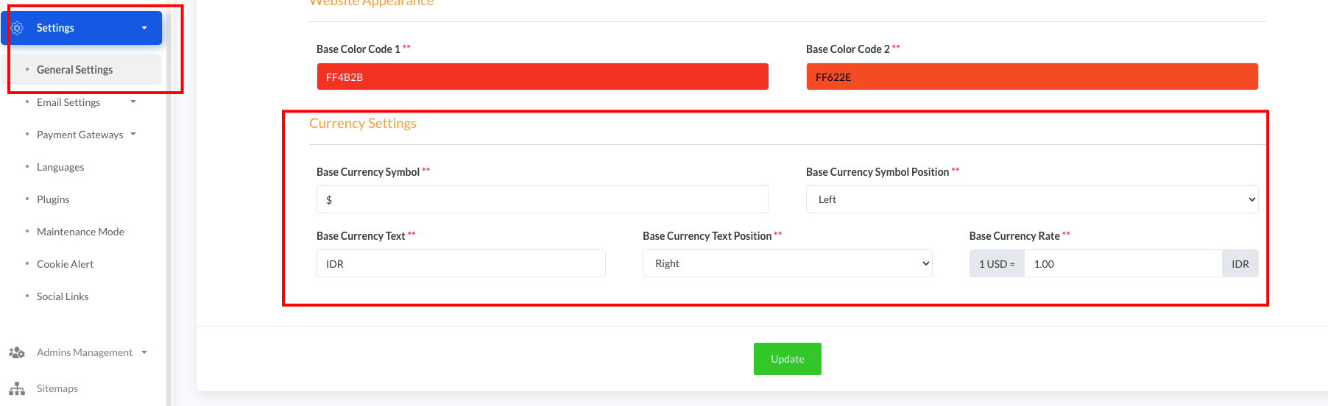This screenshot has height=406, width=1328.
Task: Select Maintenance Mode in sidebar
Action: pyautogui.click(x=80, y=232)
